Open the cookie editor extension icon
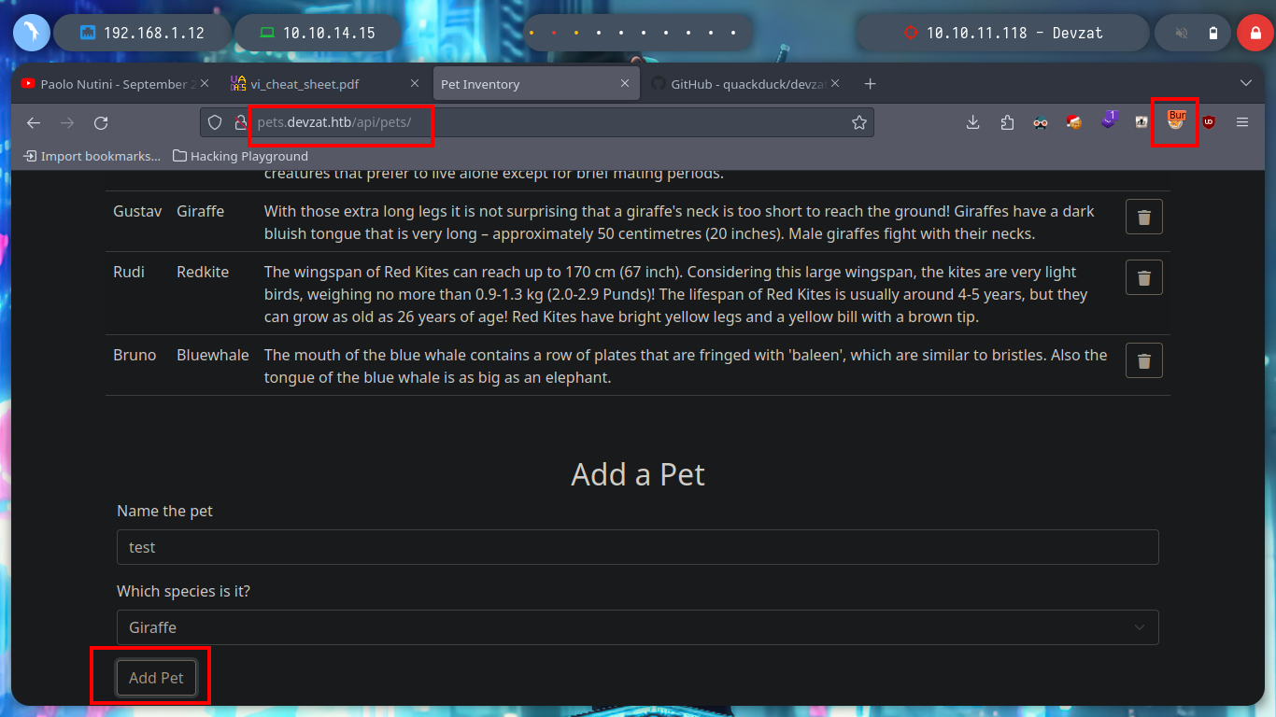The height and width of the screenshot is (717, 1276). coord(1074,122)
